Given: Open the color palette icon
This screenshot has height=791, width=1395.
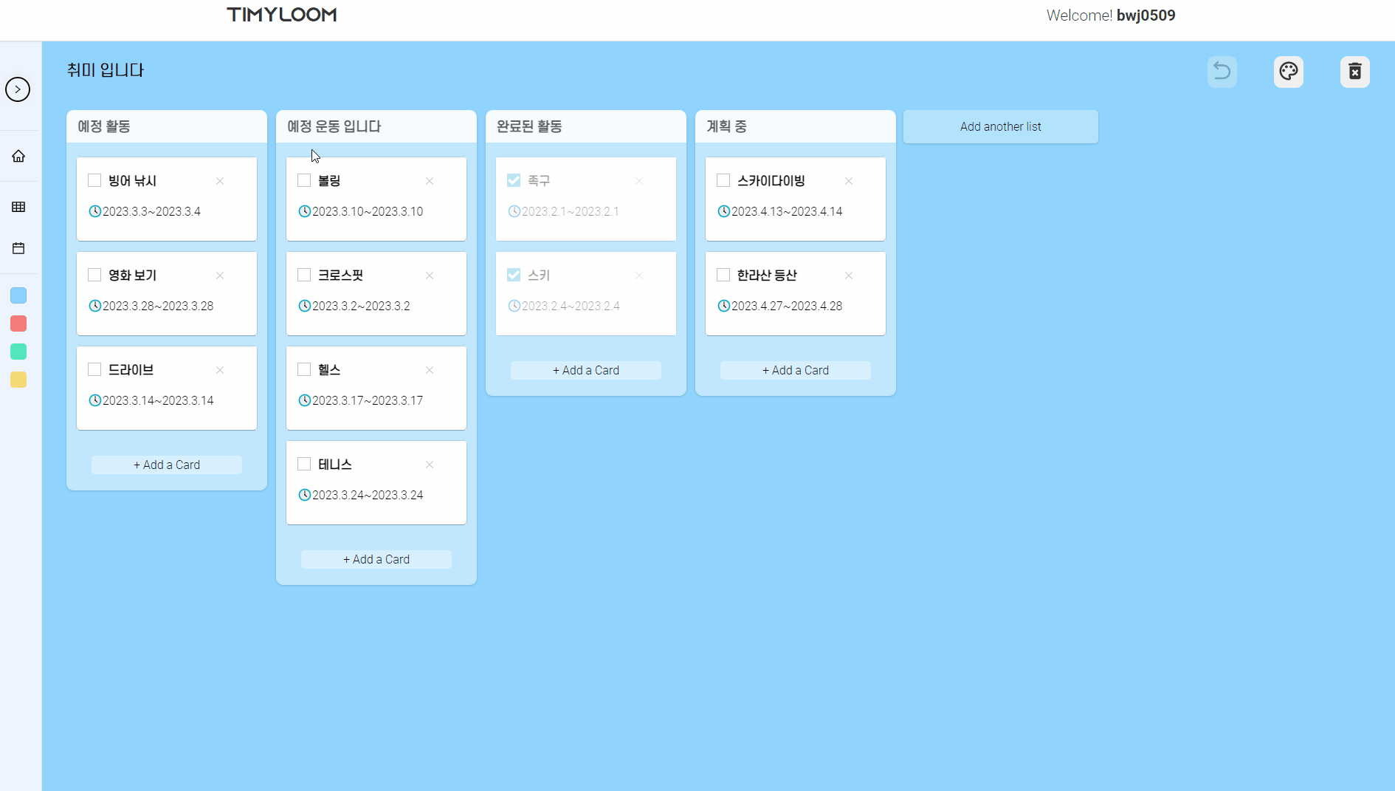Looking at the screenshot, I should point(1289,72).
